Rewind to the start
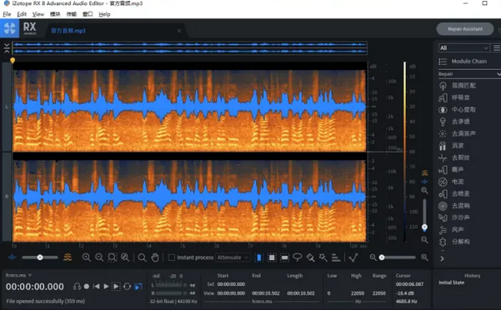This screenshot has width=501, height=310. (96, 287)
